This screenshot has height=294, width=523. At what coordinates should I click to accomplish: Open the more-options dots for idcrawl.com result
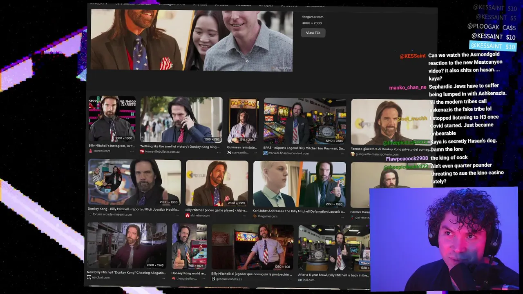132,151
